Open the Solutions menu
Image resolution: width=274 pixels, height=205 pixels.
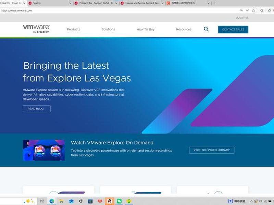point(108,29)
